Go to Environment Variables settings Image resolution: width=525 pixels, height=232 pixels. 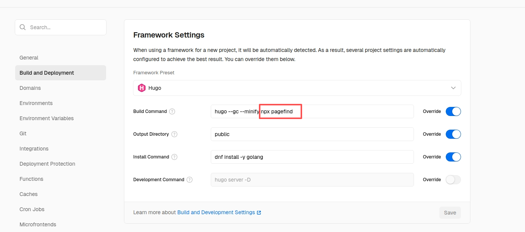tap(47, 118)
